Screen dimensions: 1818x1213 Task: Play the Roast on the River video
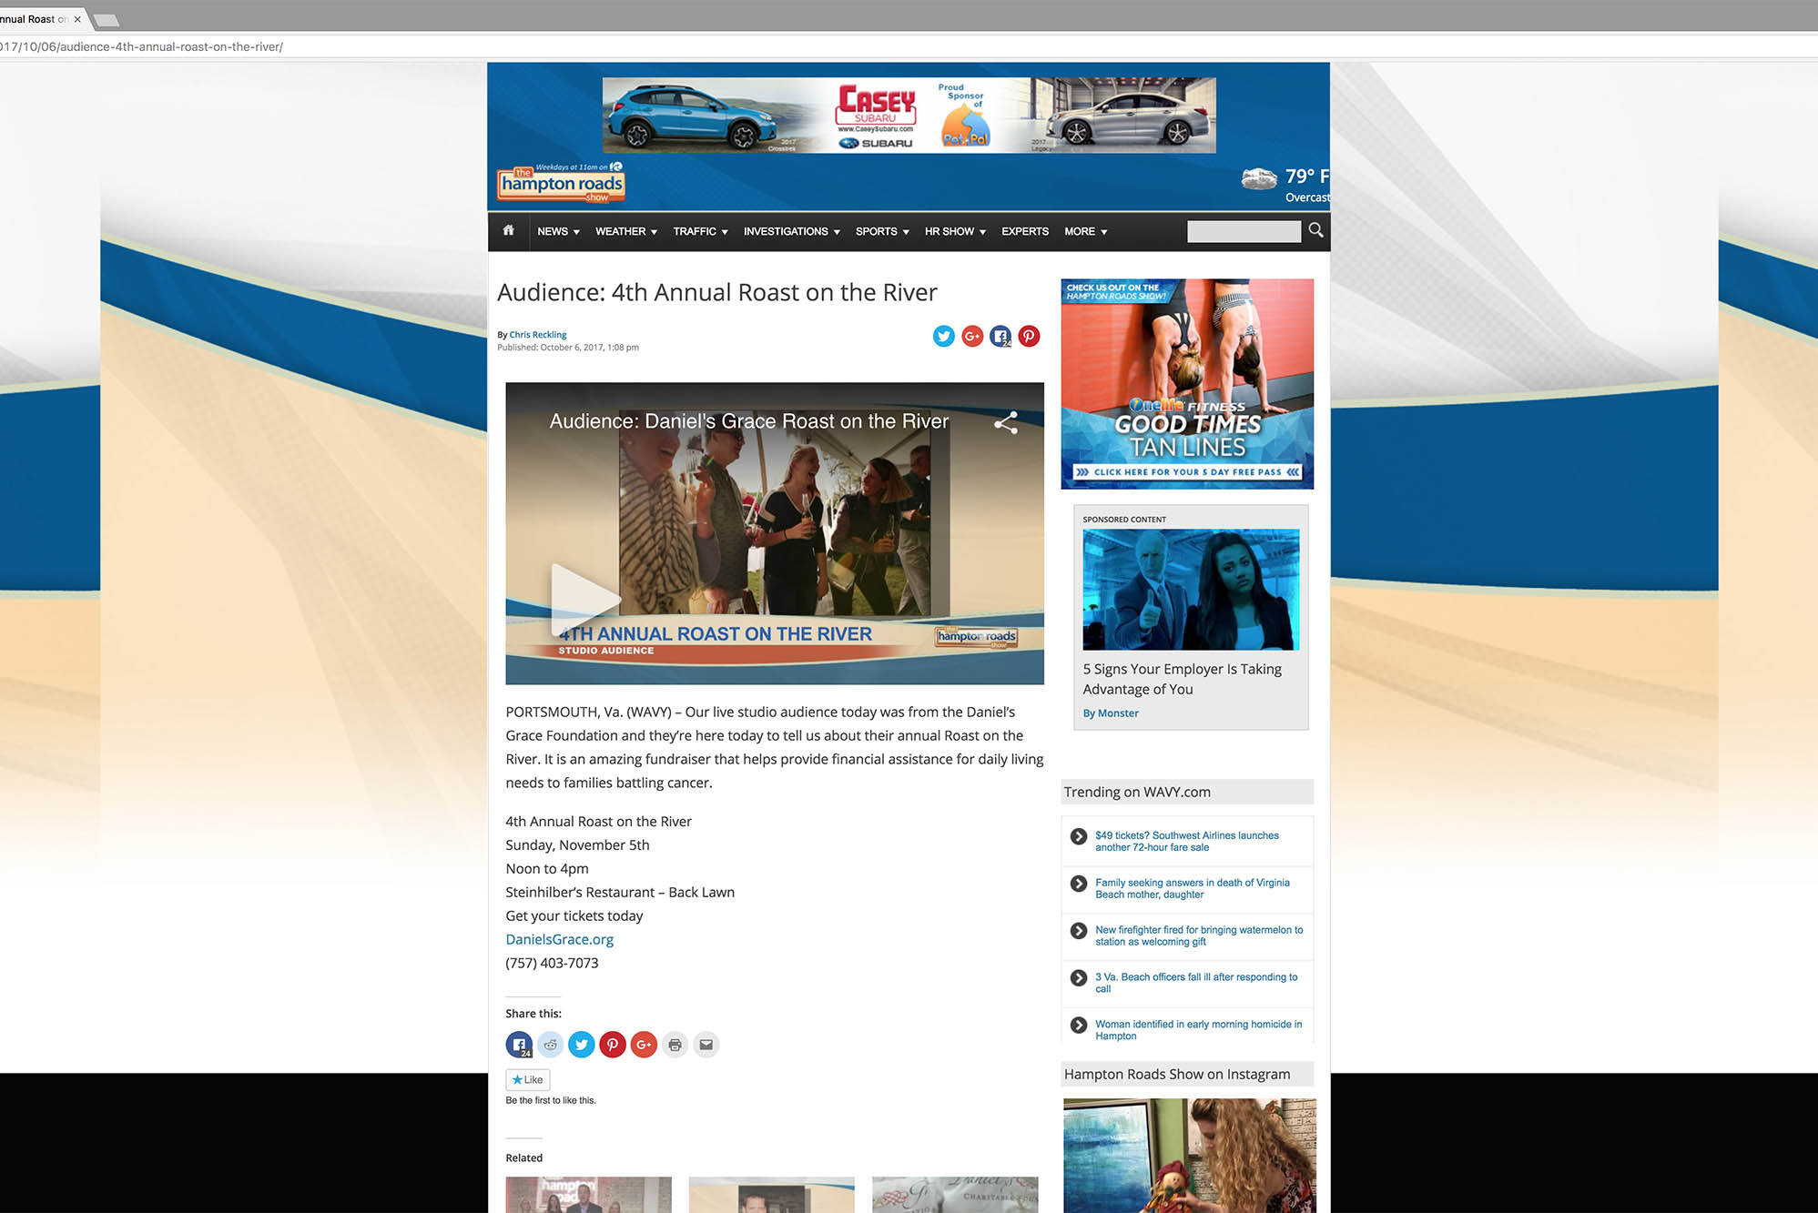[585, 599]
